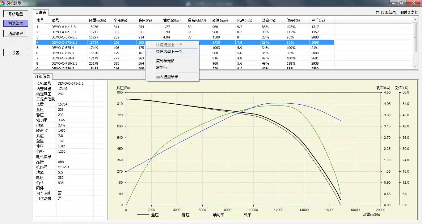The image size is (422, 224).
Task: Click the 轴功率 blue legend entry
Action: point(218,215)
